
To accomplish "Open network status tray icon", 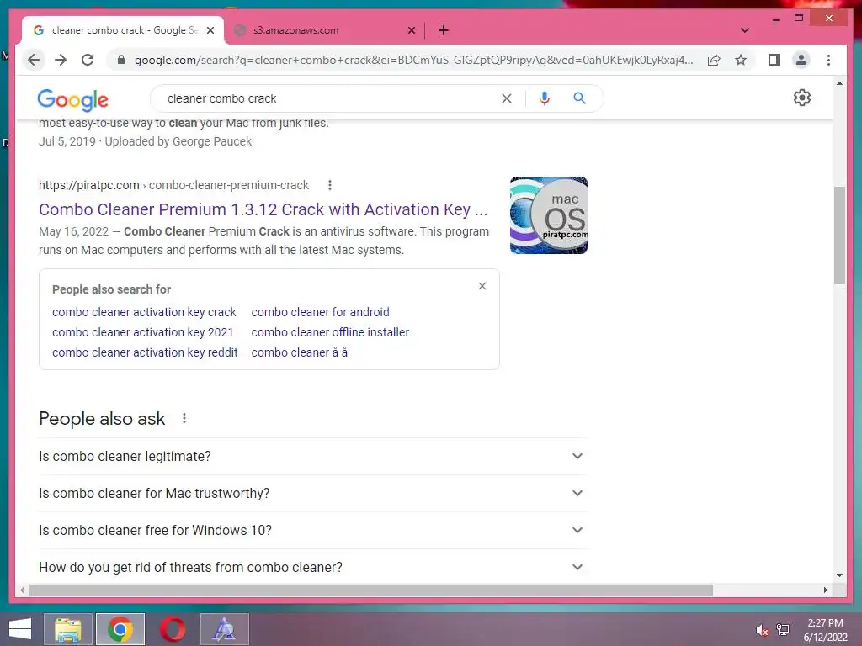I will 783,630.
